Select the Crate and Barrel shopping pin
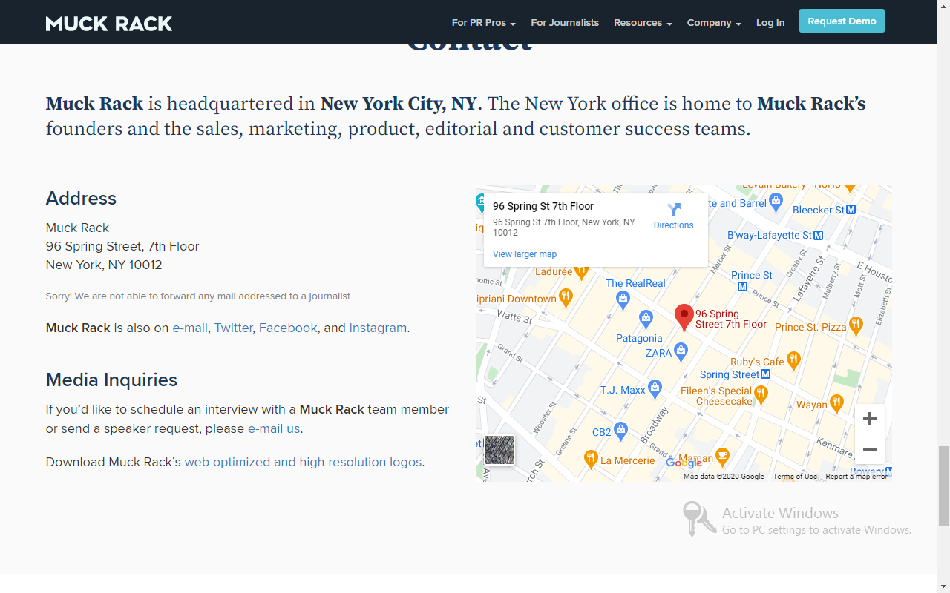This screenshot has width=950, height=593. point(776,201)
